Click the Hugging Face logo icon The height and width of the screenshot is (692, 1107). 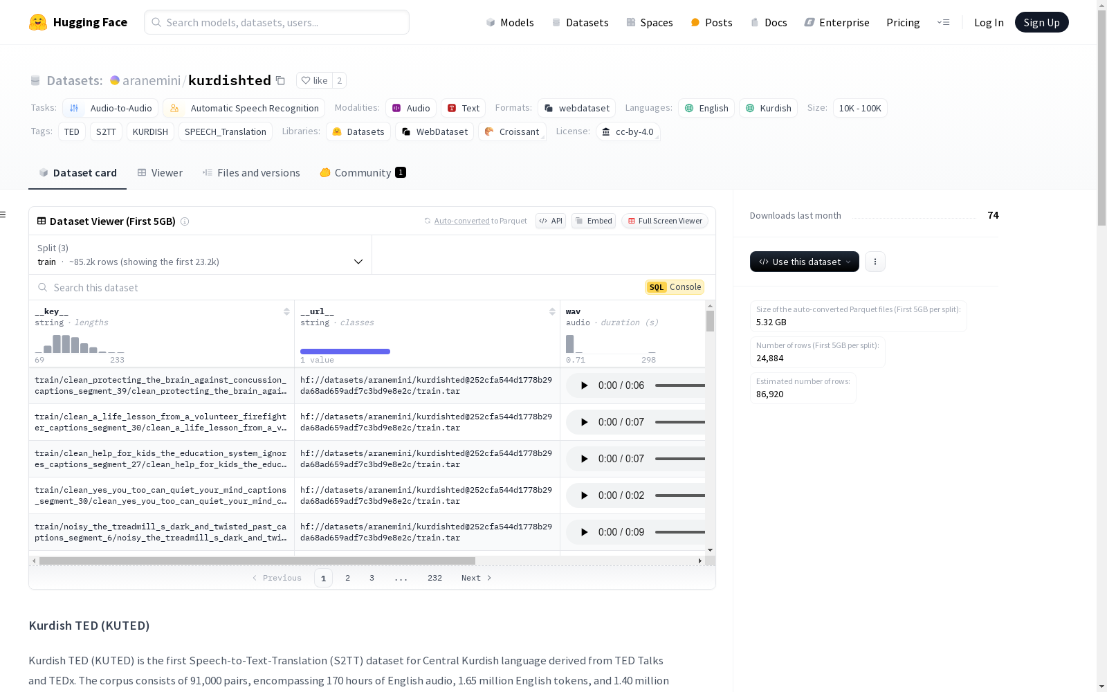38,22
